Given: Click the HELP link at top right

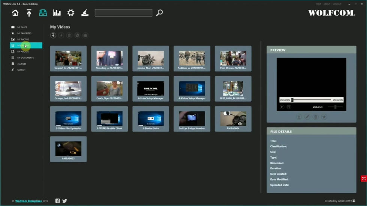Looking at the screenshot, I should [x=319, y=4].
